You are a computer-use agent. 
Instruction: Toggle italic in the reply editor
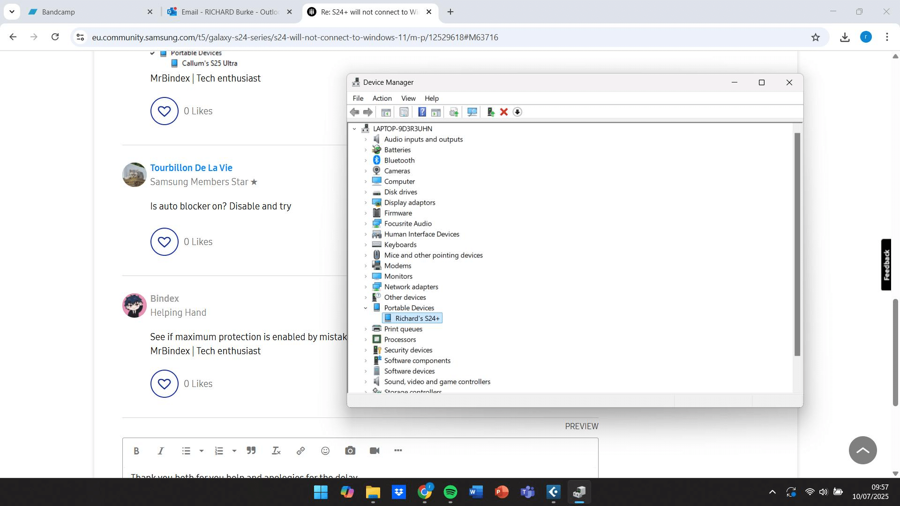(161, 451)
